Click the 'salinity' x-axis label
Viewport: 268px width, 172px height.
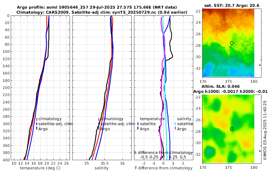(102, 168)
